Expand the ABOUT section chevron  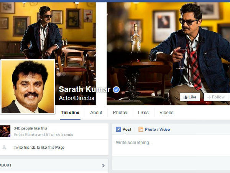click(103, 165)
